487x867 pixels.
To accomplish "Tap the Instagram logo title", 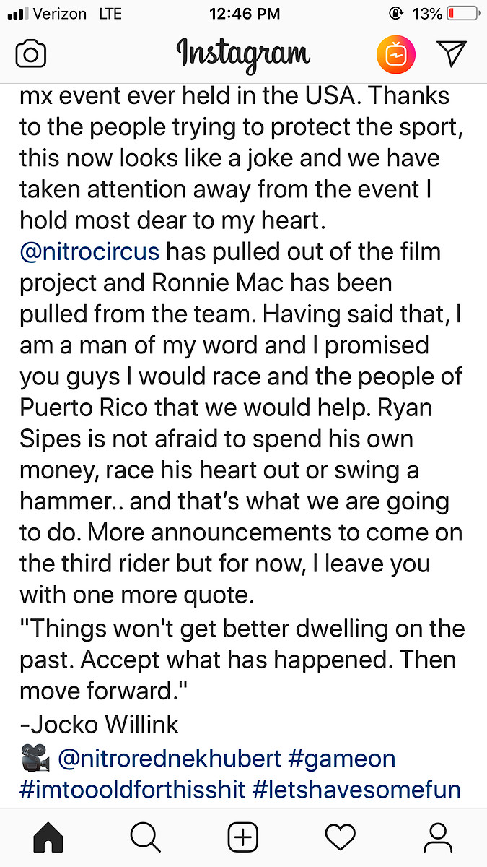I will tap(243, 54).
